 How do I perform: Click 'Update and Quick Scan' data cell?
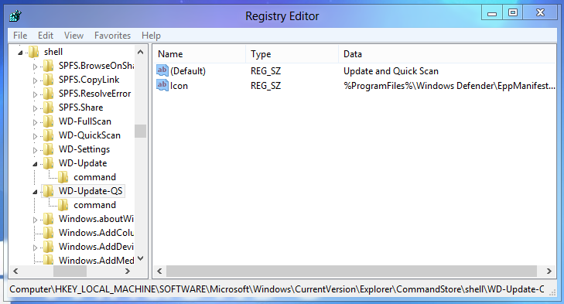(391, 71)
